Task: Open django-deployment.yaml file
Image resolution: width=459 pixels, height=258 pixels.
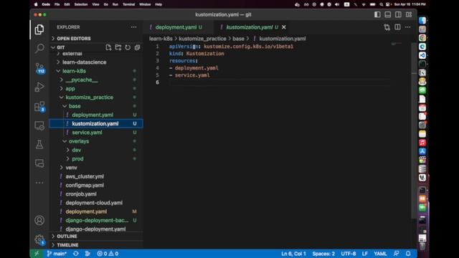Action: tap(95, 229)
